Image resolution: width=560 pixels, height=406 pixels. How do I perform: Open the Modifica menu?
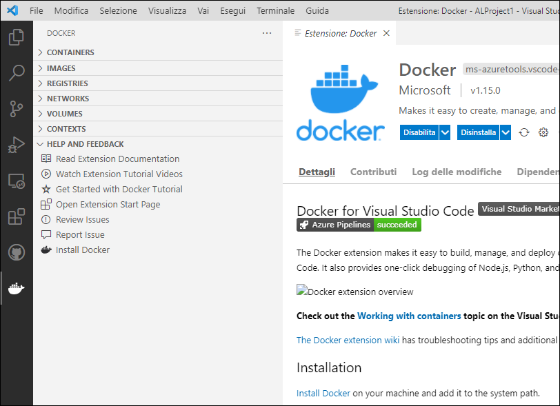[71, 11]
